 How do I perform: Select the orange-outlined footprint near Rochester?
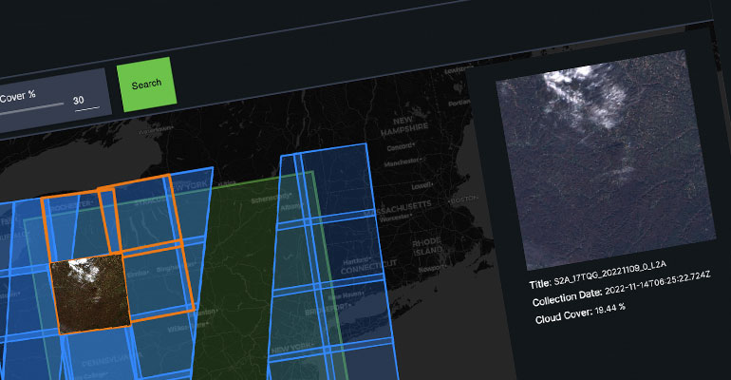click(x=69, y=220)
